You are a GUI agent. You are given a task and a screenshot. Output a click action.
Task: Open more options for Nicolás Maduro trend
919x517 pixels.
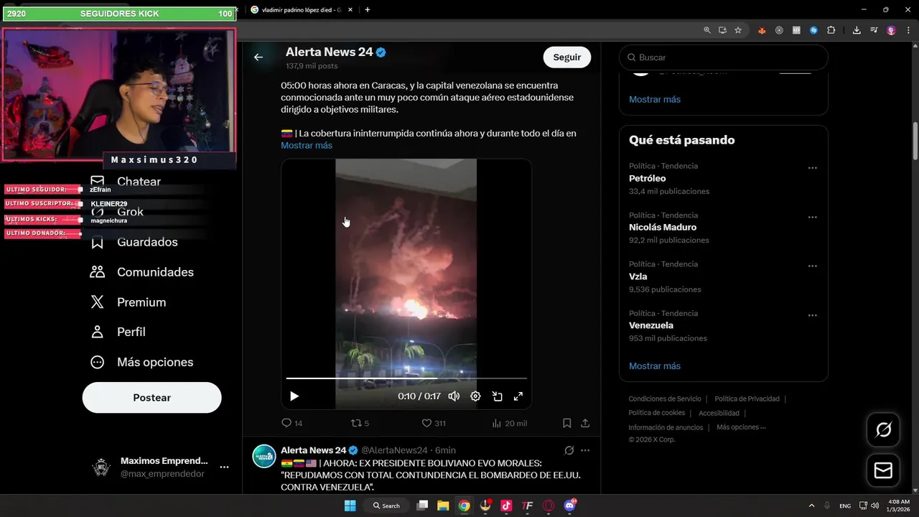pos(812,217)
